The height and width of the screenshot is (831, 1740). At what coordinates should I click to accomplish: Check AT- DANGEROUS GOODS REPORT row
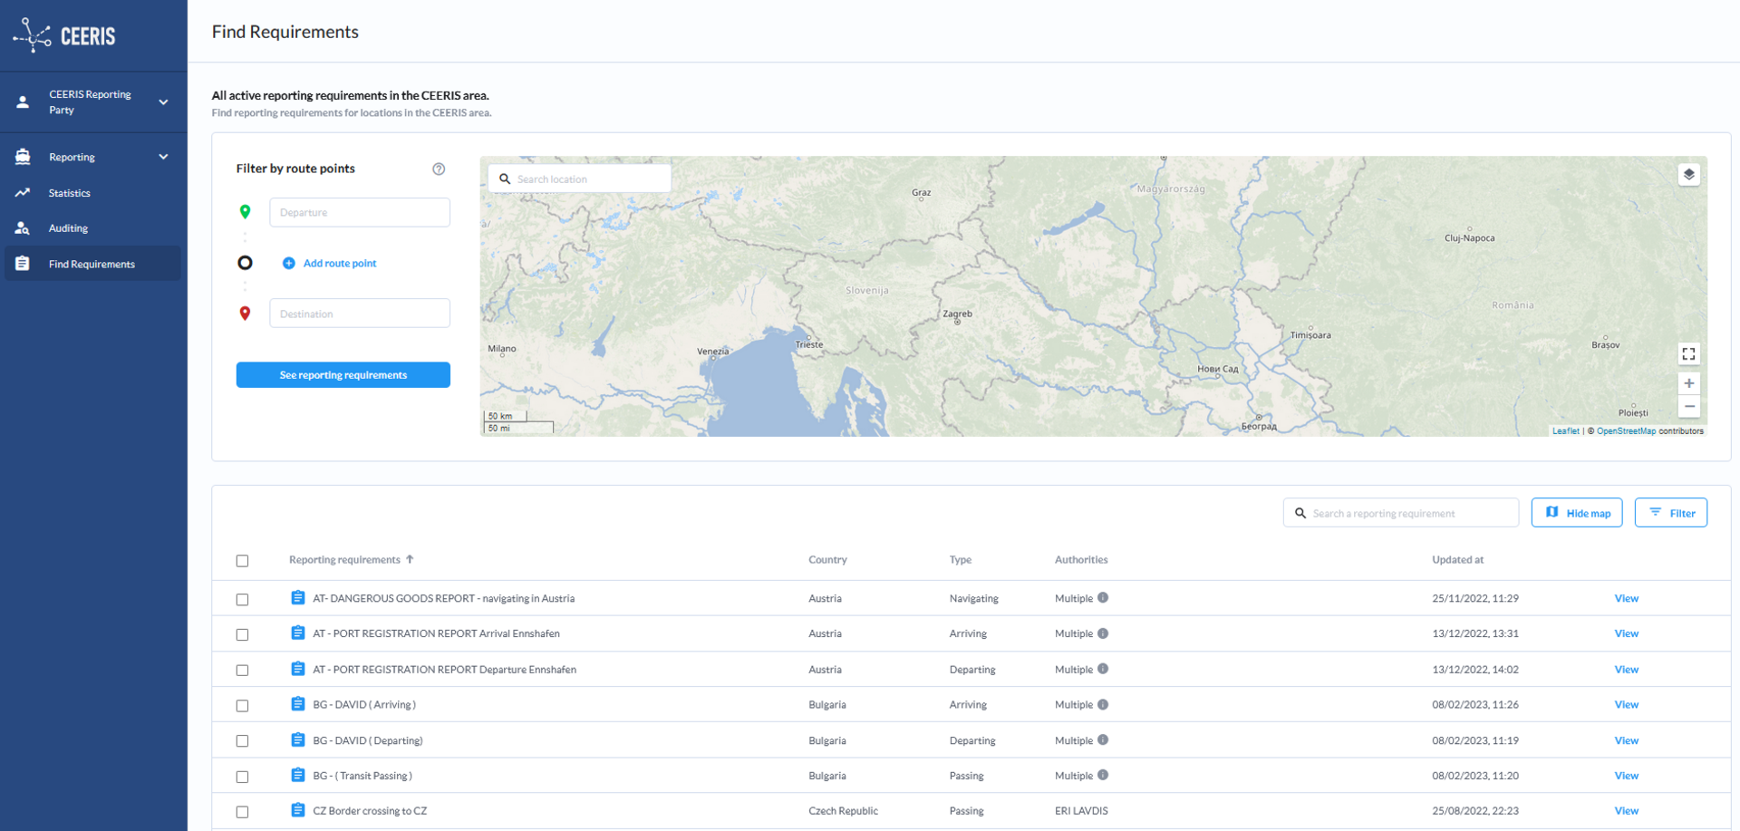pos(242,600)
